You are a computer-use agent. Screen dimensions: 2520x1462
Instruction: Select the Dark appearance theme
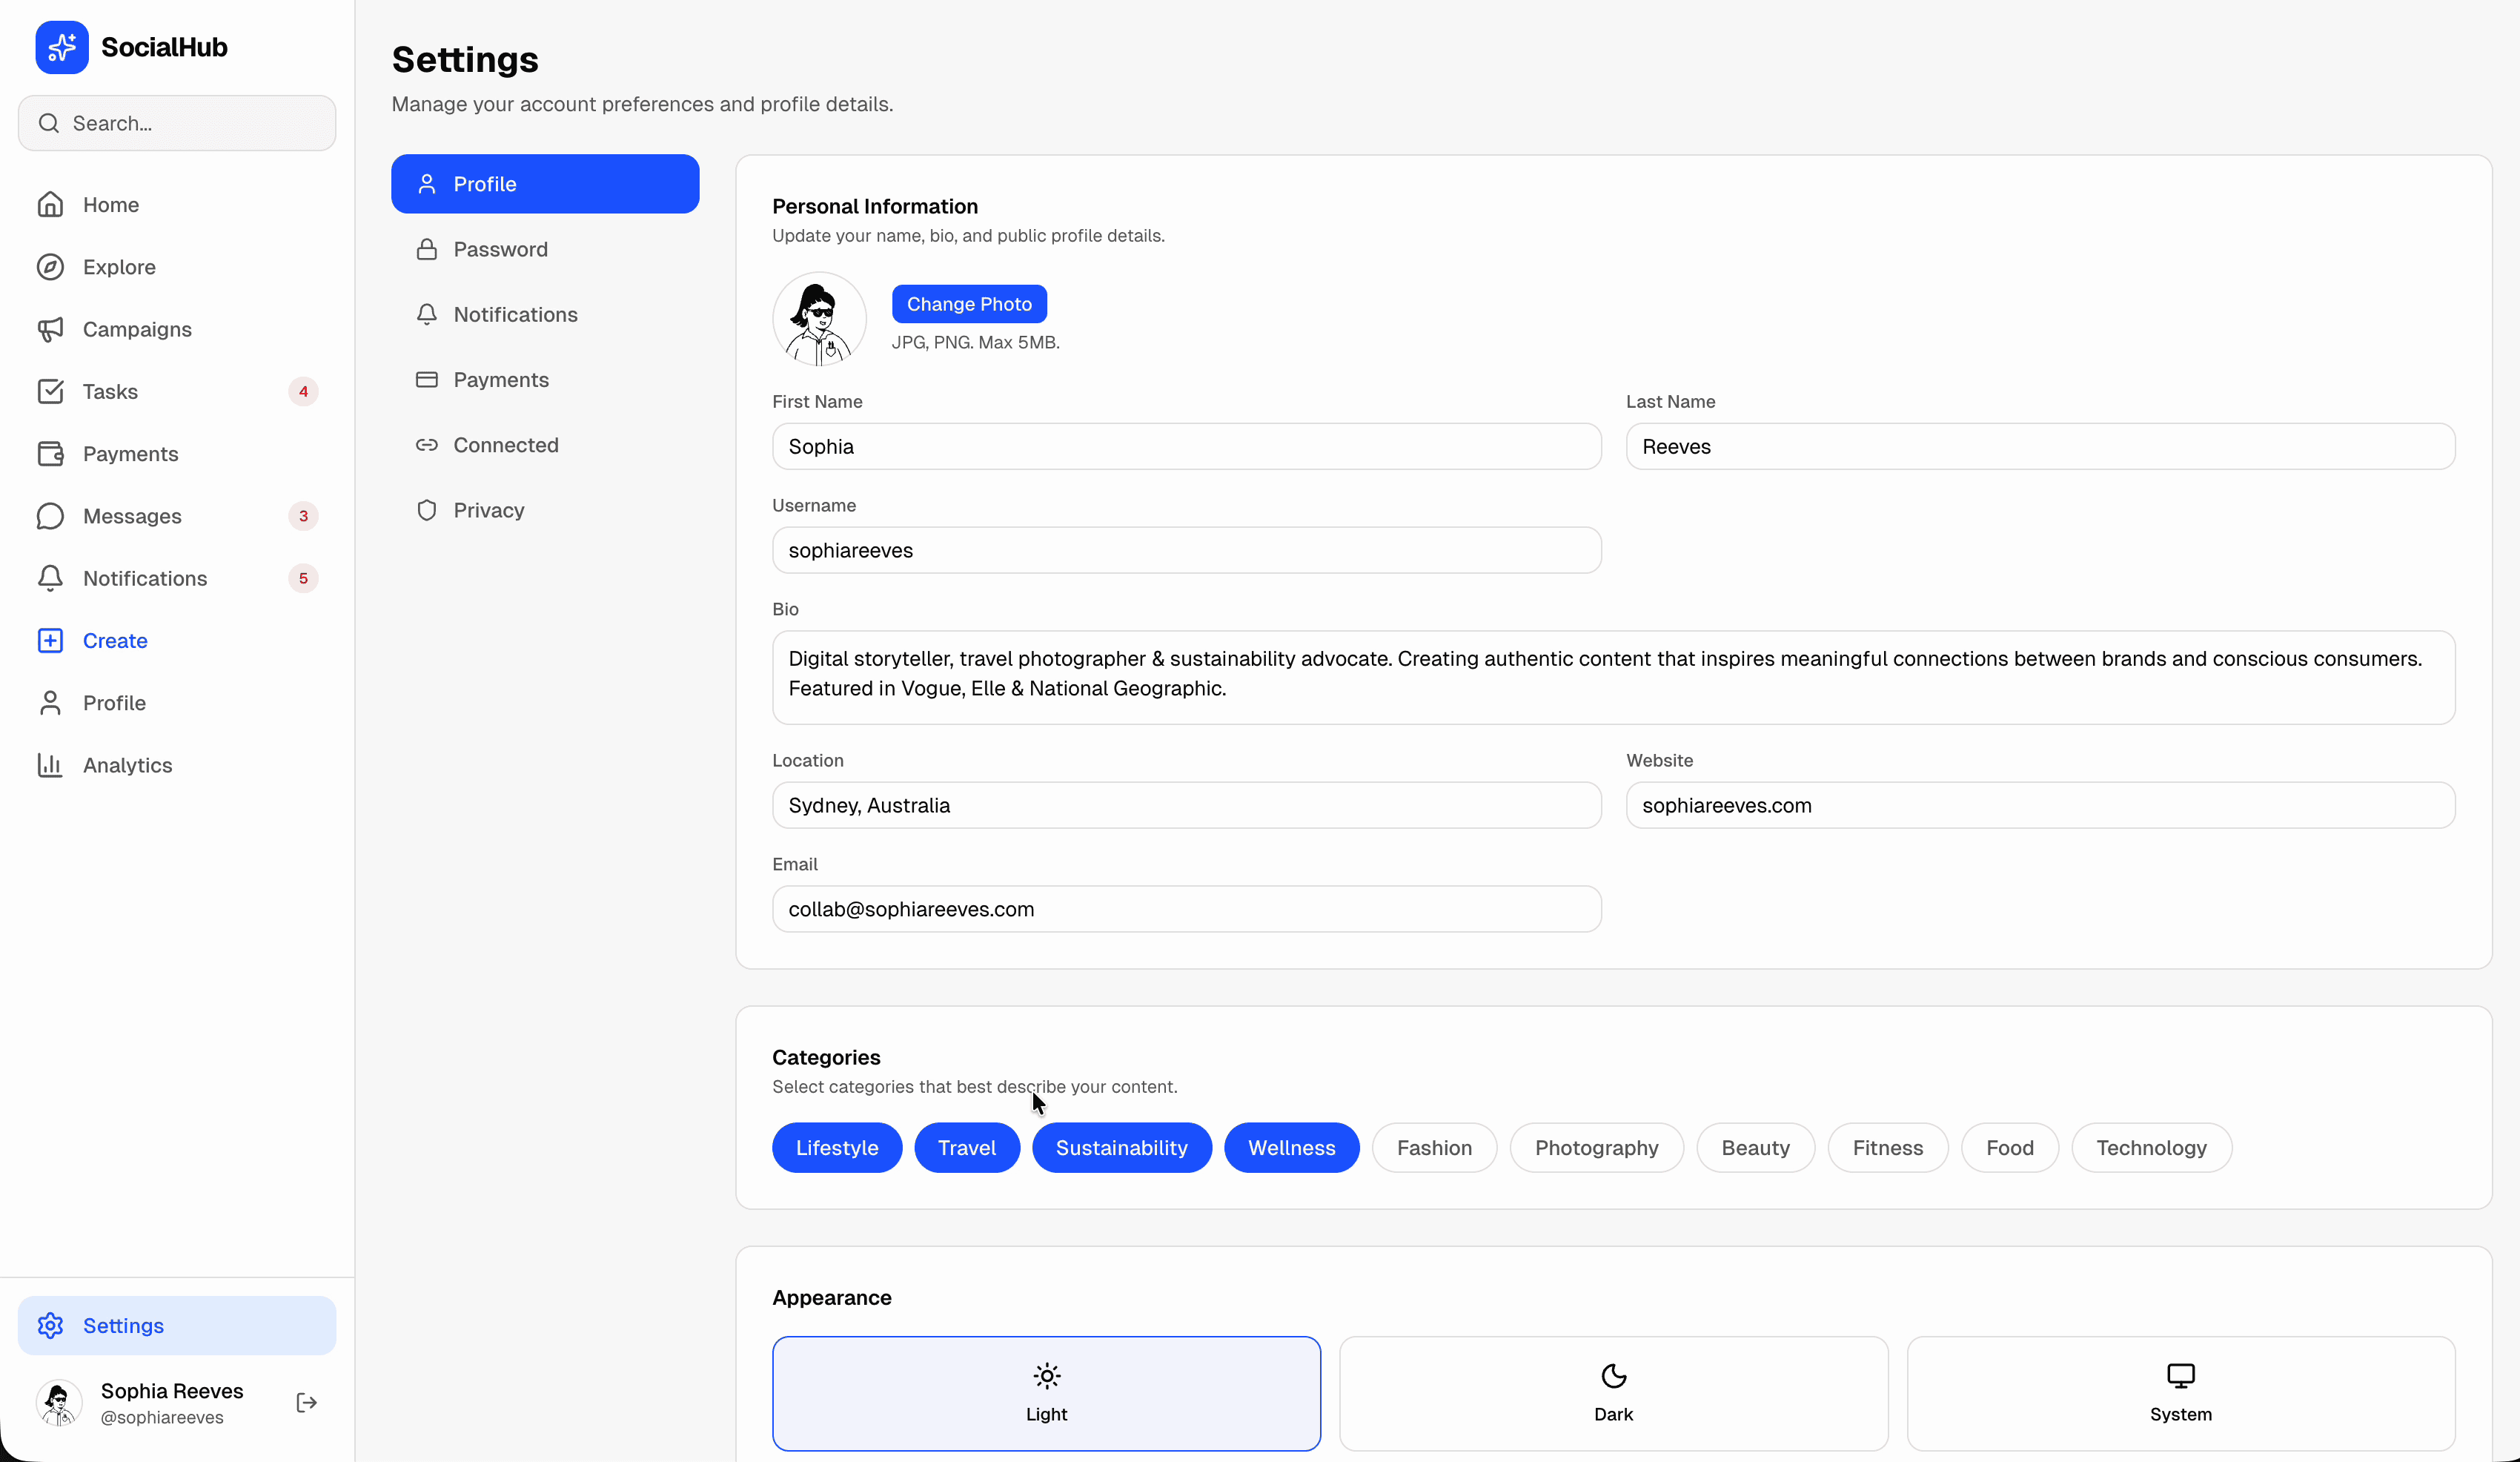[1612, 1393]
